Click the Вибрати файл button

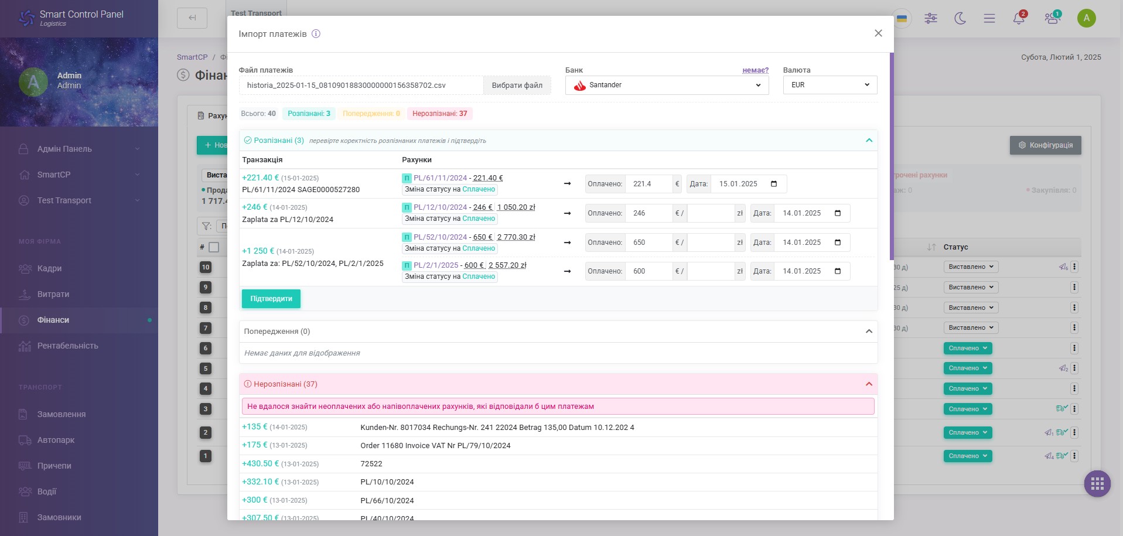pyautogui.click(x=517, y=86)
